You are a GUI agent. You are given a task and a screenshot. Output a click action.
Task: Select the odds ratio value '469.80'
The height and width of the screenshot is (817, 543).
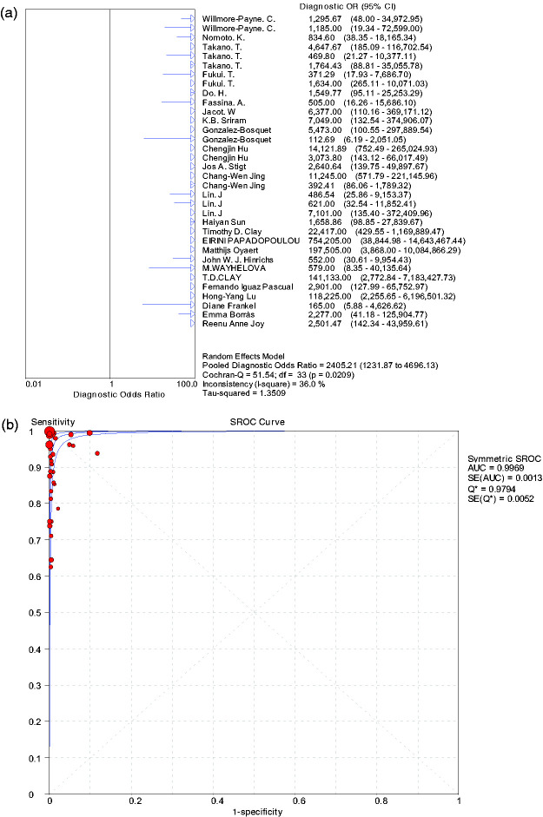(321, 56)
